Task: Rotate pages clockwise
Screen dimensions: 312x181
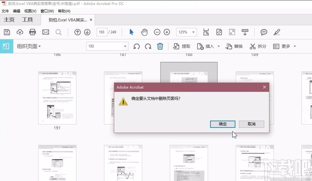Action: pos(148,46)
